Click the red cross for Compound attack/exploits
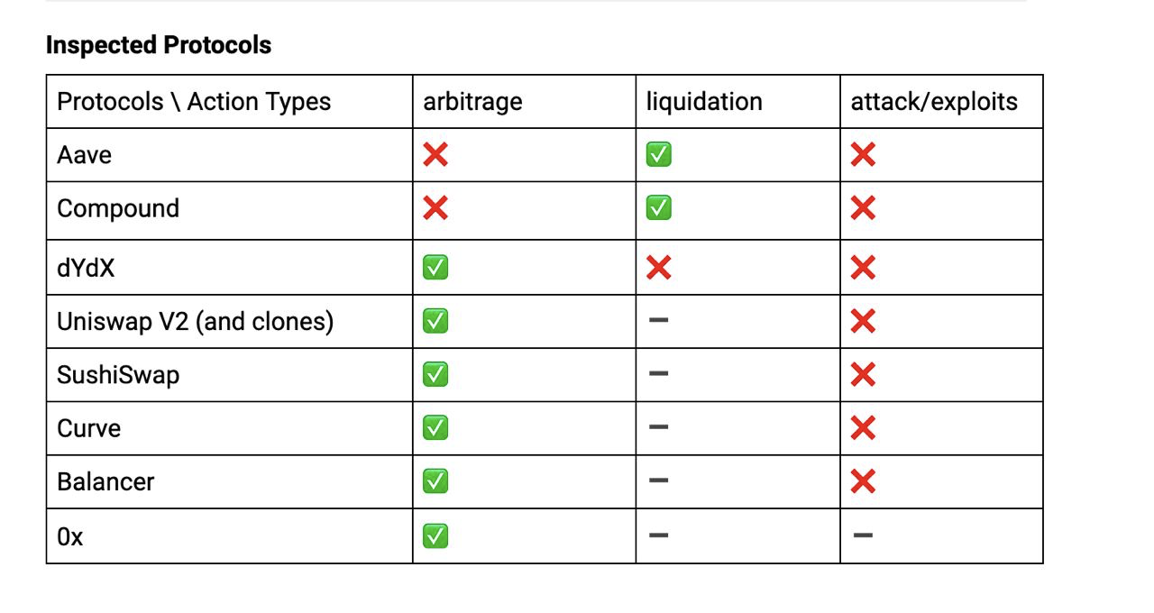Image resolution: width=1154 pixels, height=613 pixels. [863, 209]
